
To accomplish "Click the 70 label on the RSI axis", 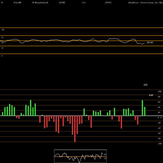I will (x=2, y=37).
